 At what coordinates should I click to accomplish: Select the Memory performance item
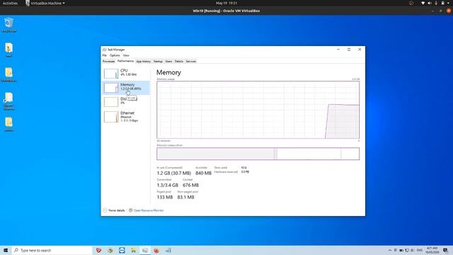(126, 88)
